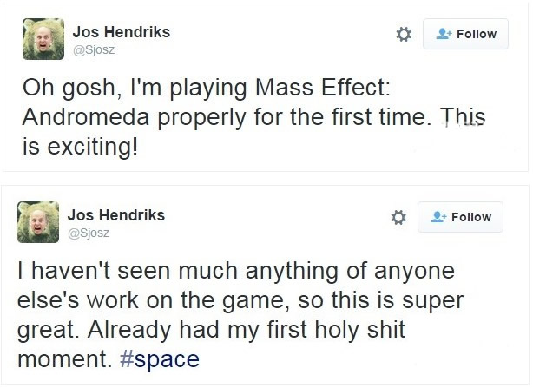Click the profile avatar on the Mass Effect tweet

[42, 40]
